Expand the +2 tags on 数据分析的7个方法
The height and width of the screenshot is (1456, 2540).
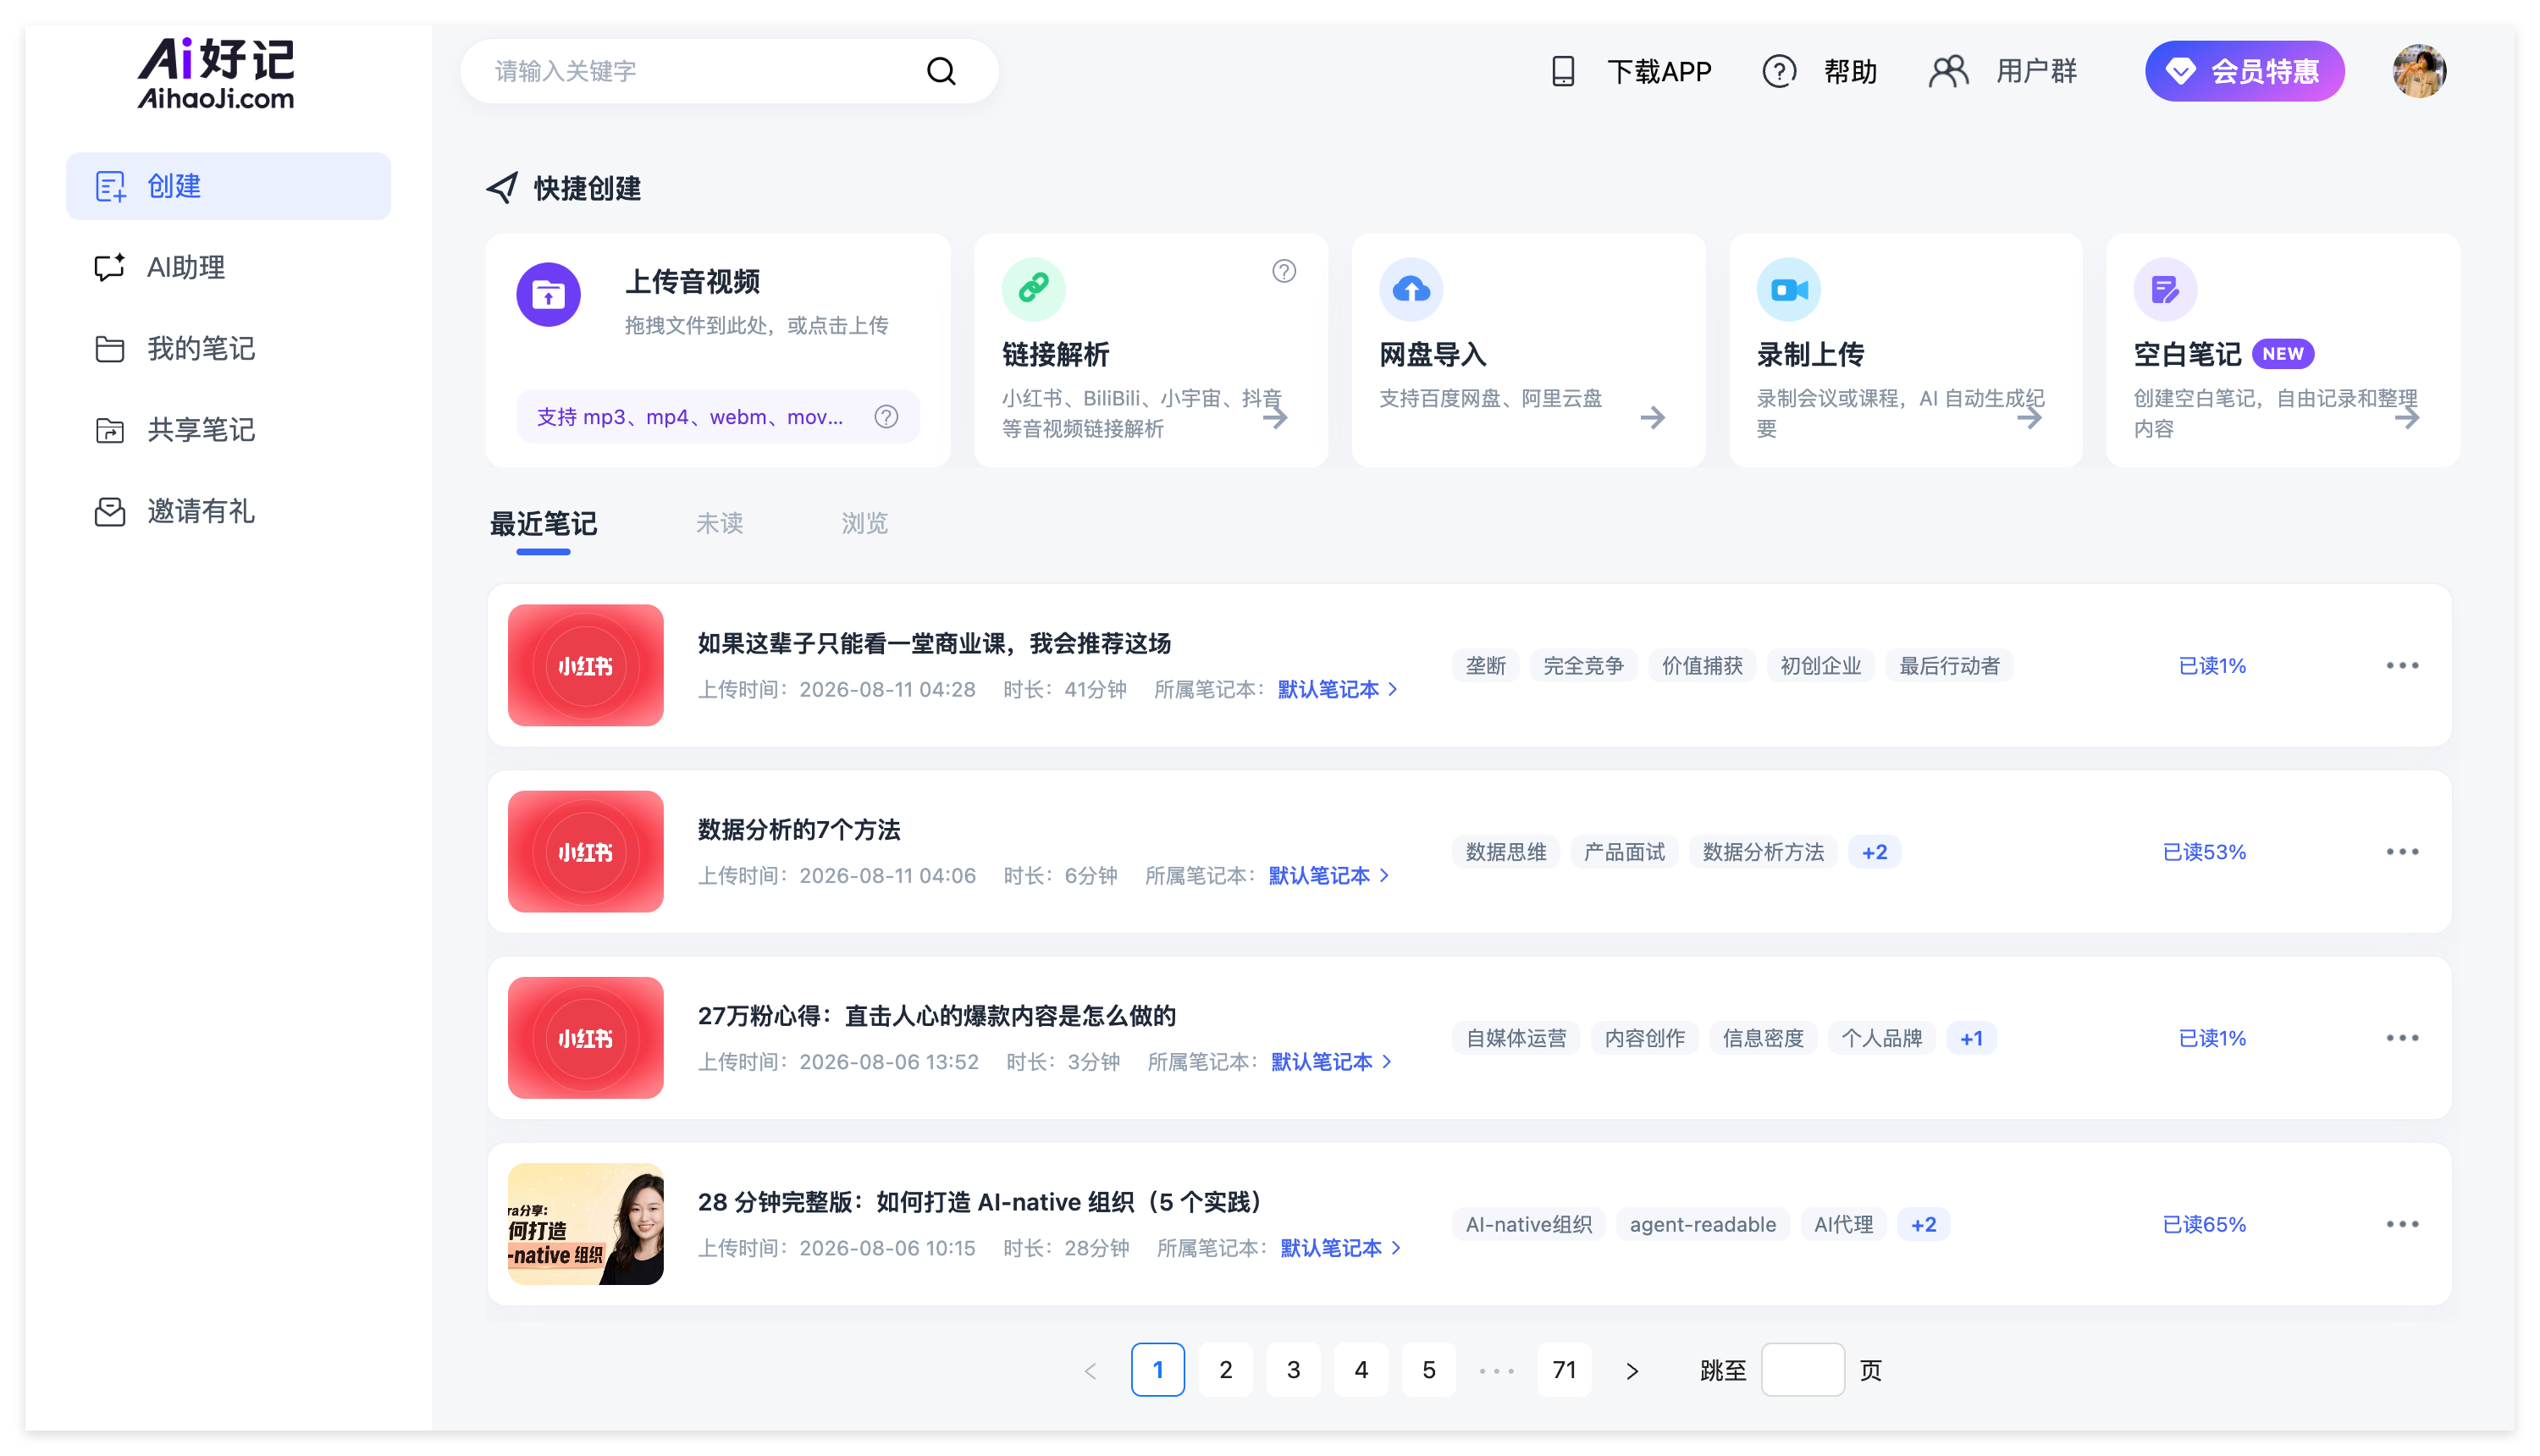[1874, 852]
